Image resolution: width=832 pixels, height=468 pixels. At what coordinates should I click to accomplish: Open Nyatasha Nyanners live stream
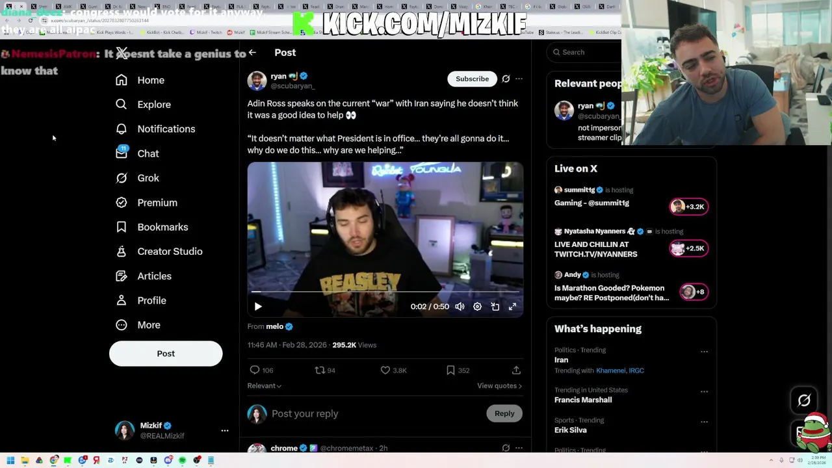coord(595,249)
